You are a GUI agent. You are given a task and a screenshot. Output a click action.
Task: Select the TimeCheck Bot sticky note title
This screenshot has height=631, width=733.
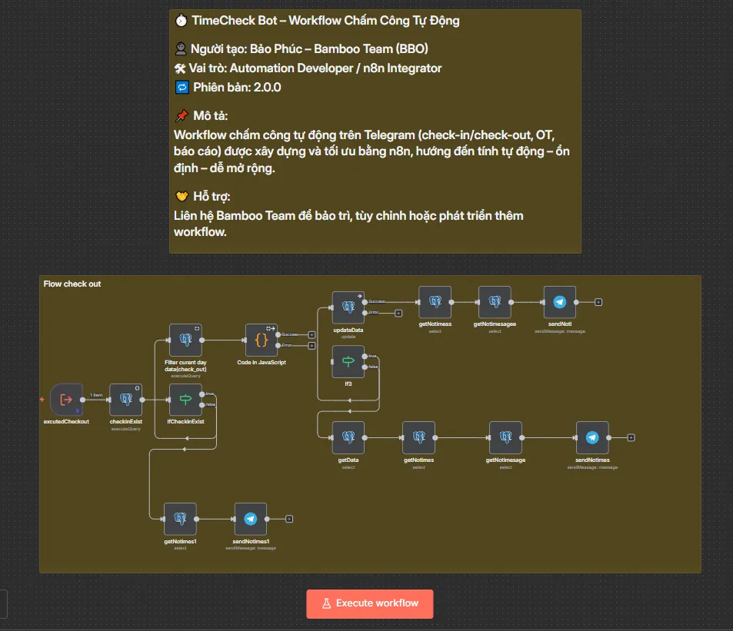[x=325, y=21]
